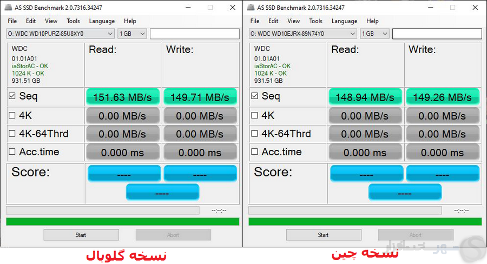The width and height of the screenshot is (487, 264).
Task: Click the total score bar in left window
Action: tap(162, 192)
